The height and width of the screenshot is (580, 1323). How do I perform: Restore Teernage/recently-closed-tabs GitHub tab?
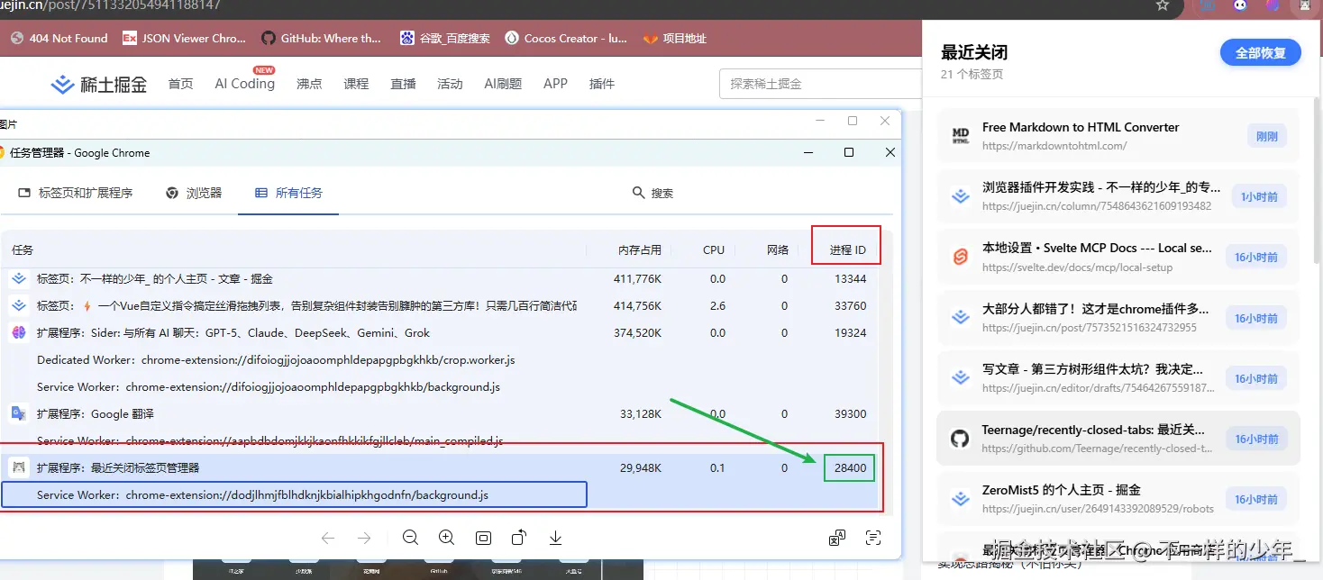click(x=1118, y=439)
